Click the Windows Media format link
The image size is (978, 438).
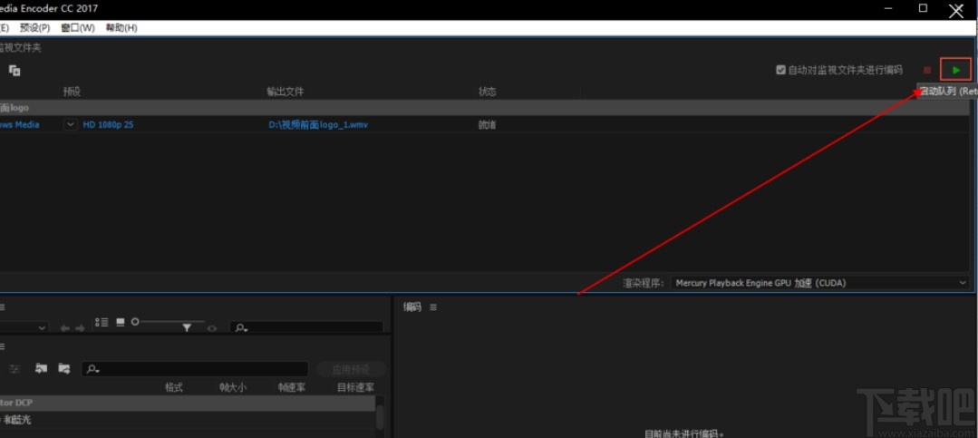[19, 125]
